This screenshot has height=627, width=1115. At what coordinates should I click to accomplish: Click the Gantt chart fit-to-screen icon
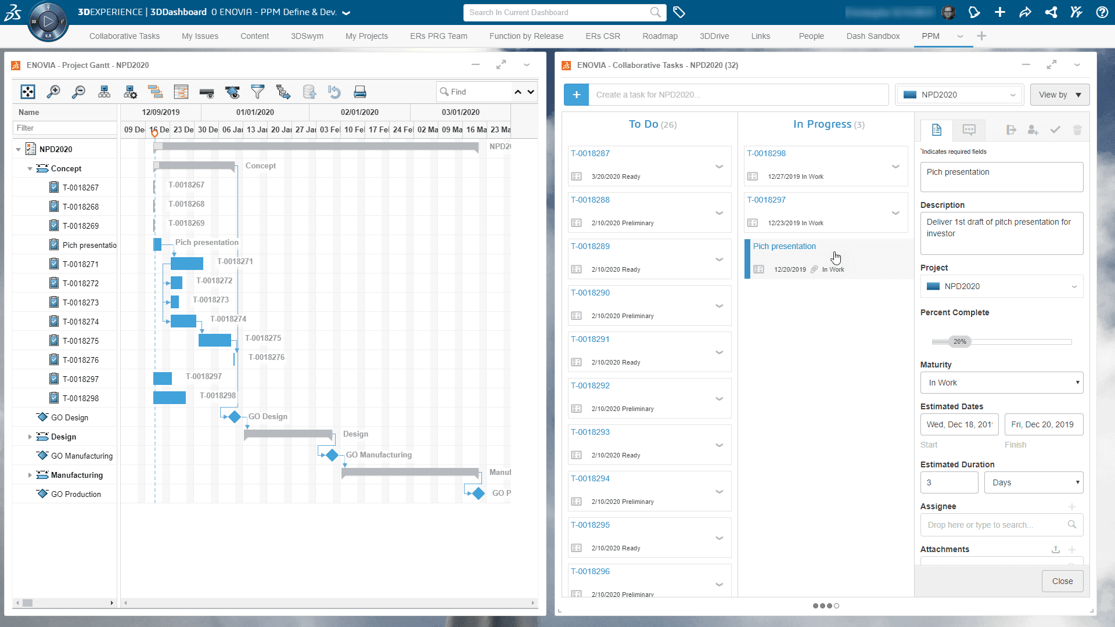pos(28,92)
